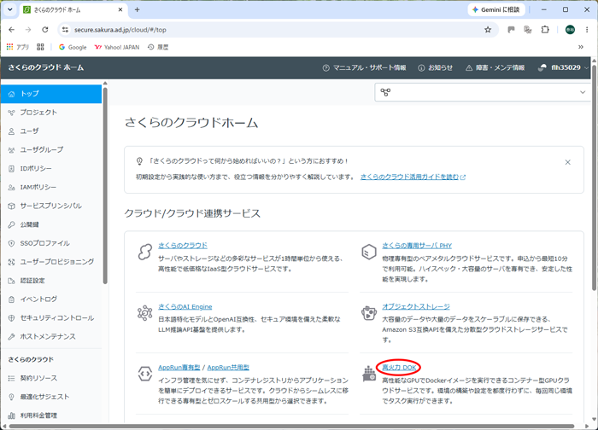Click the page vertical scrollbar
Image resolution: width=598 pixels, height=430 pixels.
point(595,177)
